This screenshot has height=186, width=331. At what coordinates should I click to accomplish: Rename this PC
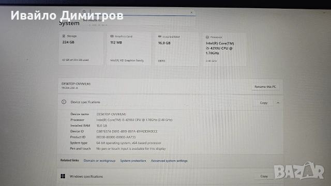(265, 87)
